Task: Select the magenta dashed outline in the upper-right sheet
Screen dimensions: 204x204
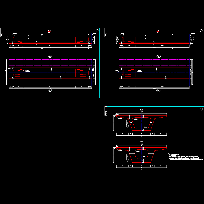Action: [154, 62]
